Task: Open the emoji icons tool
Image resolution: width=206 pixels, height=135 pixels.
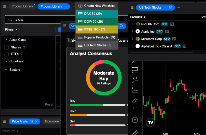Action: pos(135,120)
